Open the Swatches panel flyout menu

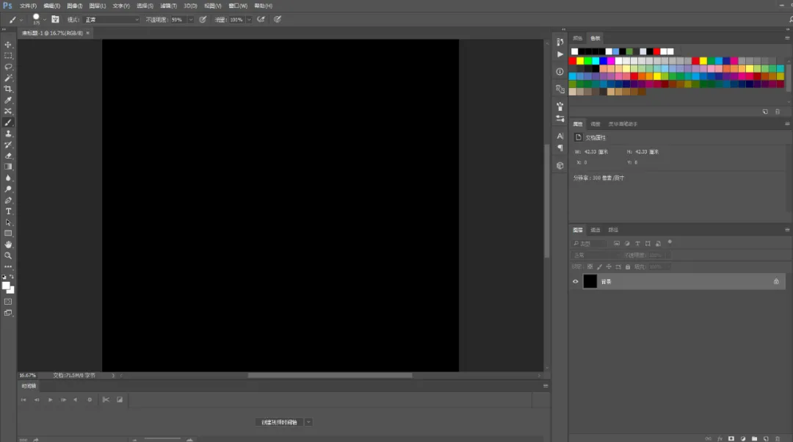[x=787, y=38]
